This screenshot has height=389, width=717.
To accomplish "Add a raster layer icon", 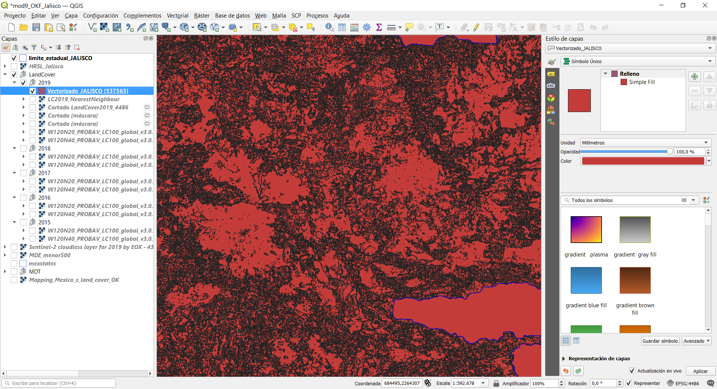I will 105,27.
